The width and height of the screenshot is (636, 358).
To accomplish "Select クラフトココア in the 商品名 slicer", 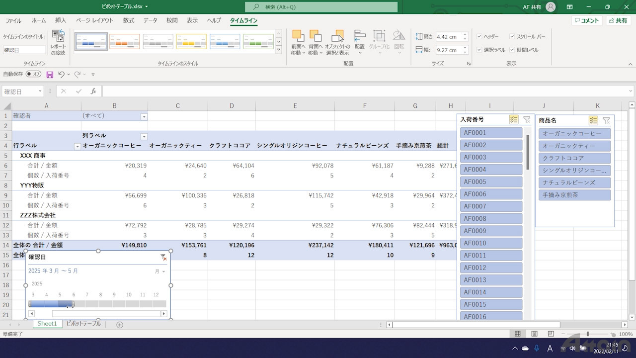I will [574, 158].
